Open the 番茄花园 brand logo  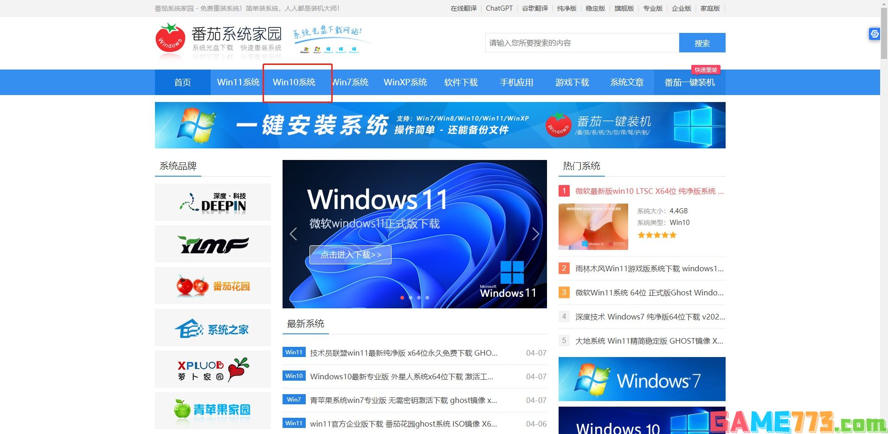tap(213, 286)
